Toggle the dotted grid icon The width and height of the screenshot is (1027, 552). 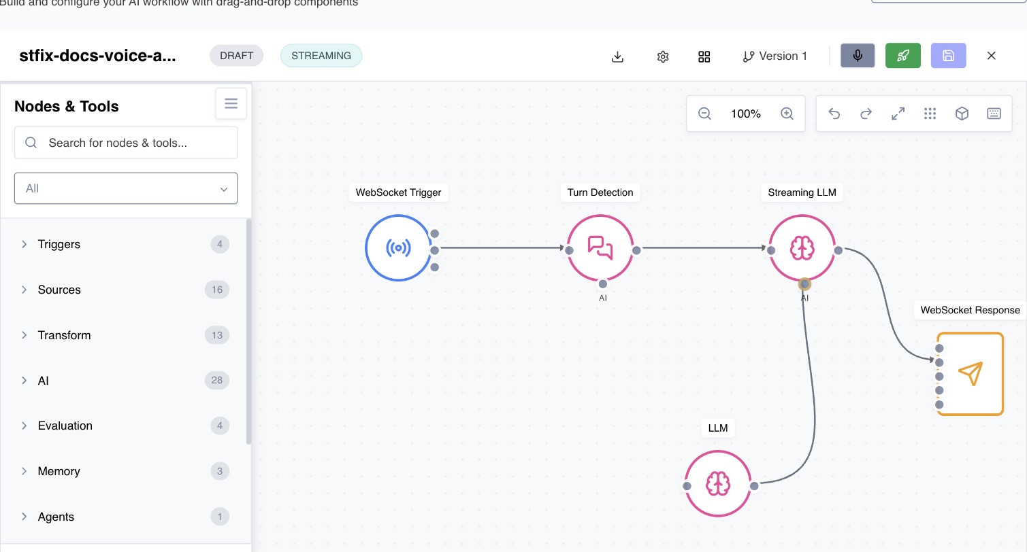pyautogui.click(x=930, y=114)
